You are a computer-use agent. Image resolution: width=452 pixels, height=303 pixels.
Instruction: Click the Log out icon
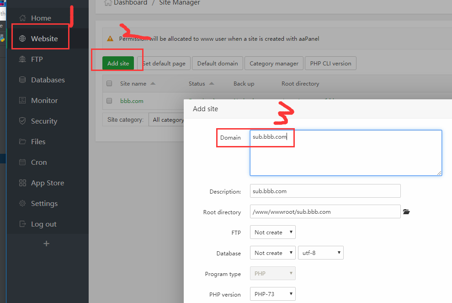[x=22, y=224]
